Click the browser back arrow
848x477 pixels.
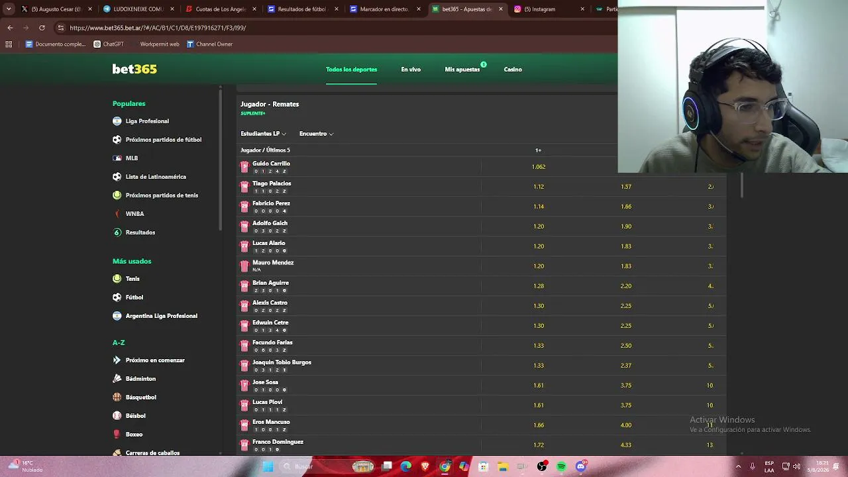(10, 28)
